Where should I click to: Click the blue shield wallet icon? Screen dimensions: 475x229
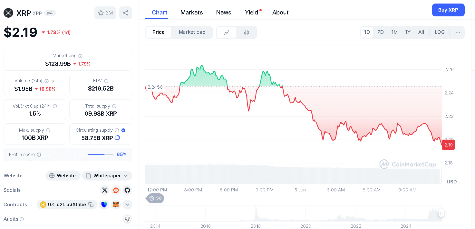click(104, 205)
